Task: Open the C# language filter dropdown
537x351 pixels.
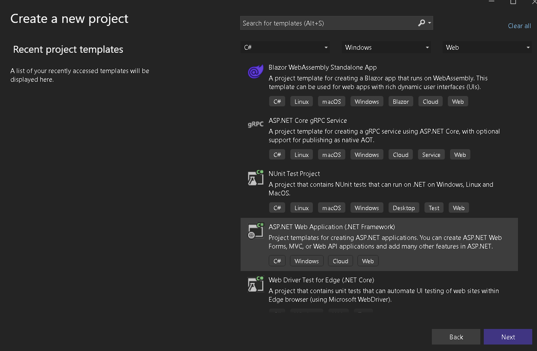Action: point(285,48)
